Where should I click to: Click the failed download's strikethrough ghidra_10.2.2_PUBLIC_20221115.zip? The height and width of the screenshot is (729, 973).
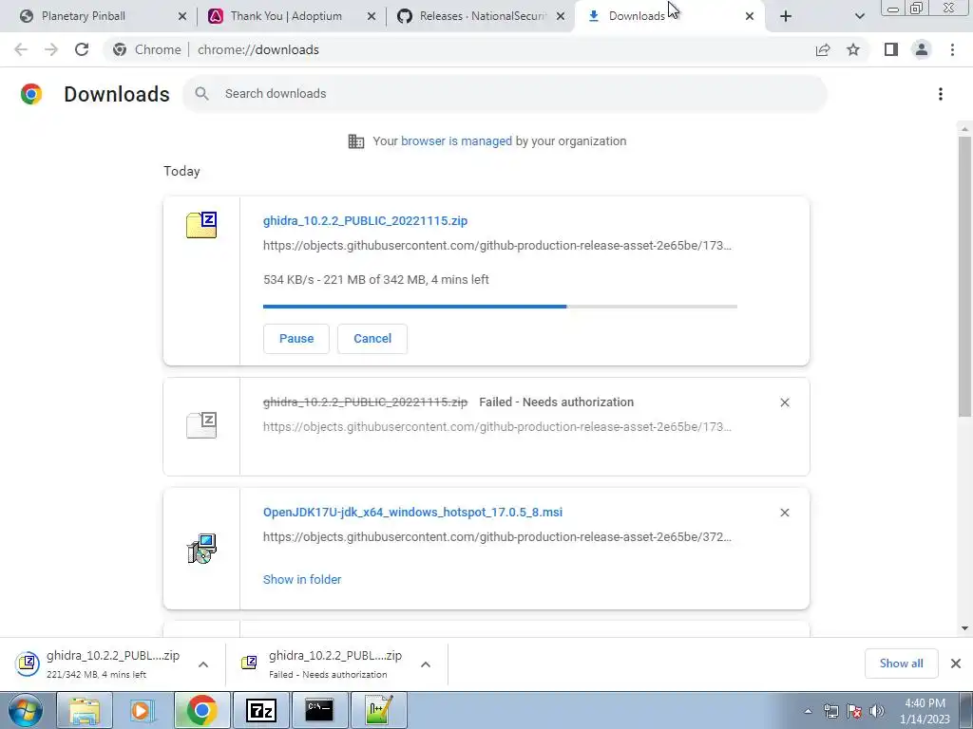click(x=365, y=402)
